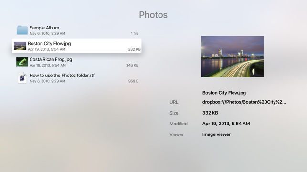This screenshot has width=307, height=172.
Task: Click the 346 KB file size
Action: [x=132, y=65]
